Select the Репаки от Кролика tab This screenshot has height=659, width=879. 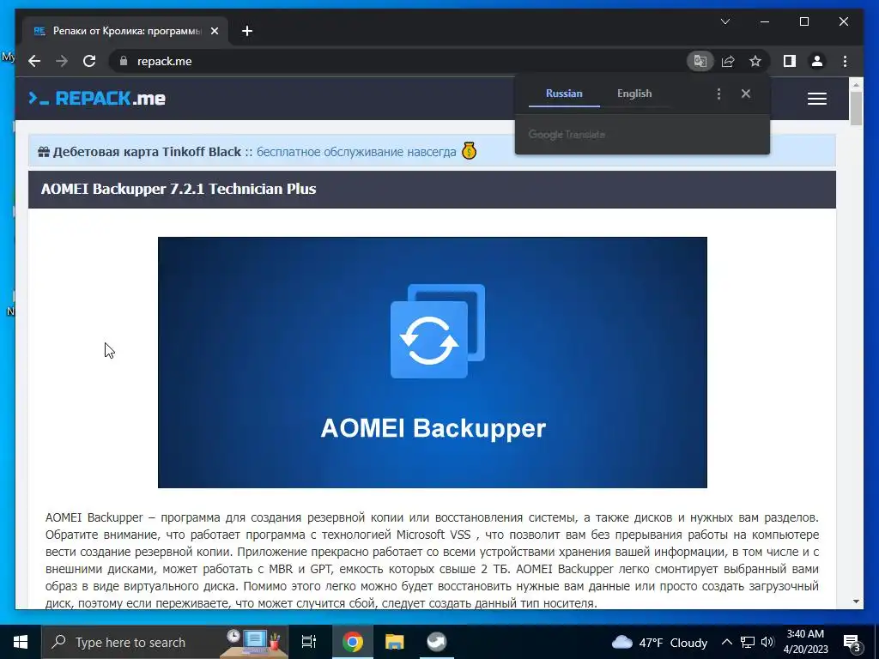pos(125,31)
